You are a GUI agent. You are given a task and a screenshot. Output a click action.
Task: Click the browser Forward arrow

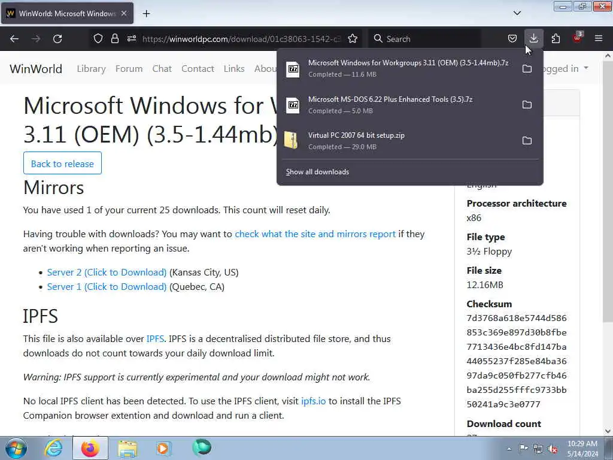36,39
